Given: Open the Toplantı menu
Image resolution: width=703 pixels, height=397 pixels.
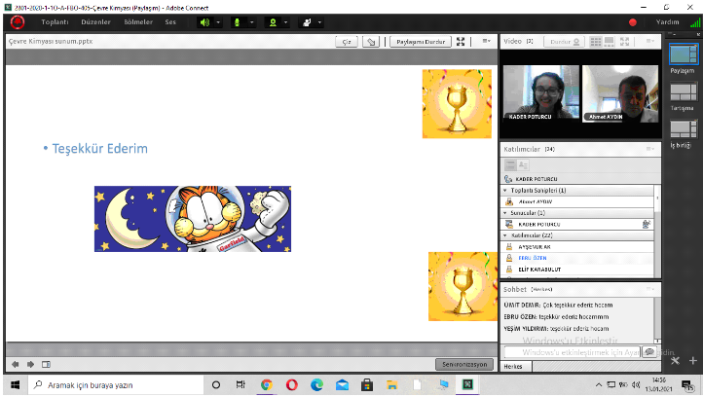Looking at the screenshot, I should (55, 21).
